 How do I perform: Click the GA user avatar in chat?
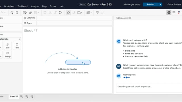pyautogui.click(x=119, y=66)
